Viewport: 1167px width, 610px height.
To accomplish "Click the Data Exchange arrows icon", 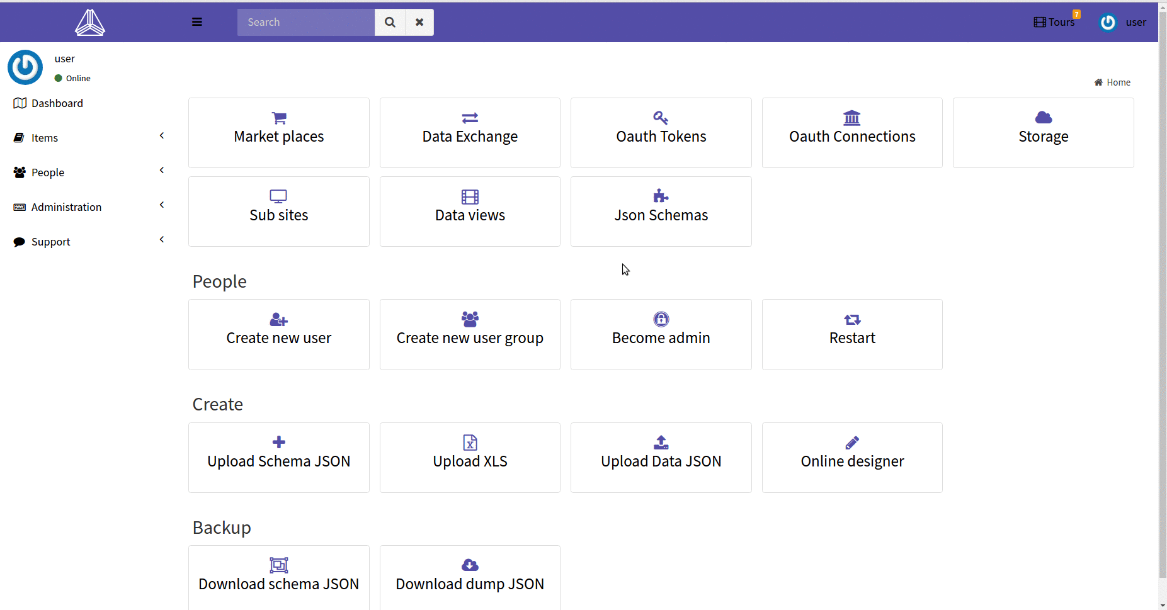I will pyautogui.click(x=470, y=118).
